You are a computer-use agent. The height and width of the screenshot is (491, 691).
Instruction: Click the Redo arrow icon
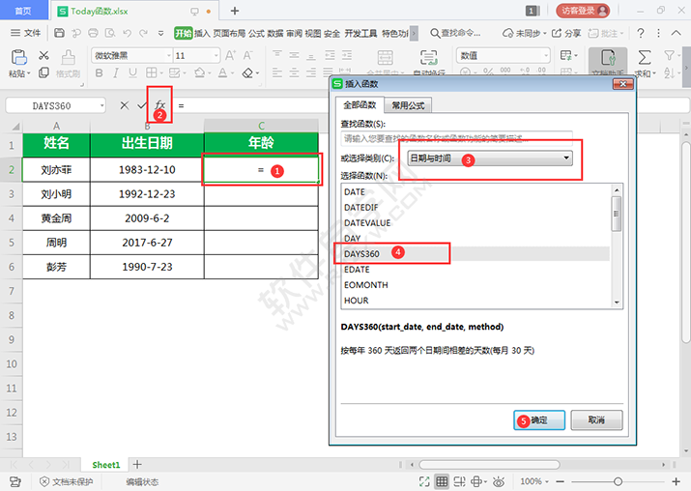click(x=143, y=33)
